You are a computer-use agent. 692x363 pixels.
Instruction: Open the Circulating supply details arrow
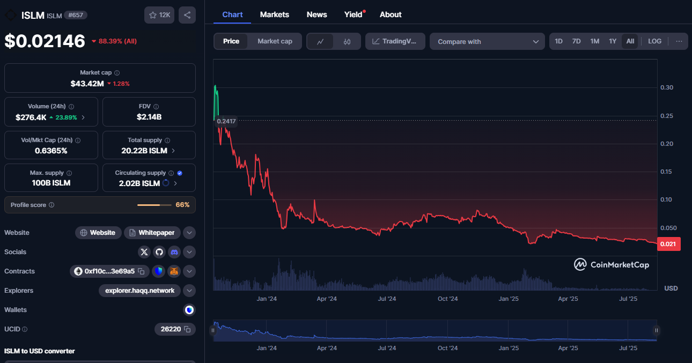pyautogui.click(x=176, y=183)
